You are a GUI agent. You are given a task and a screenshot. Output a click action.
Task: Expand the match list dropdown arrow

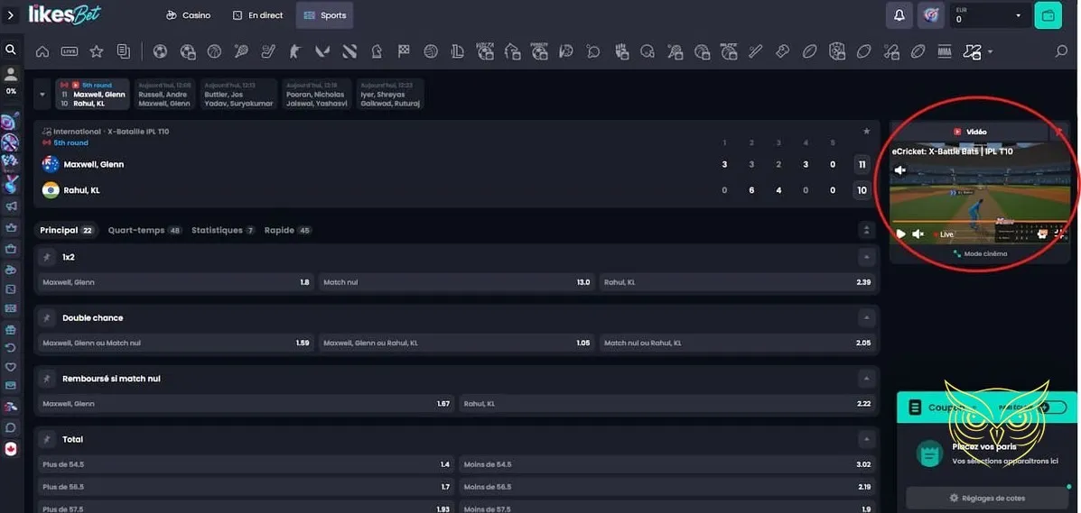[42, 93]
